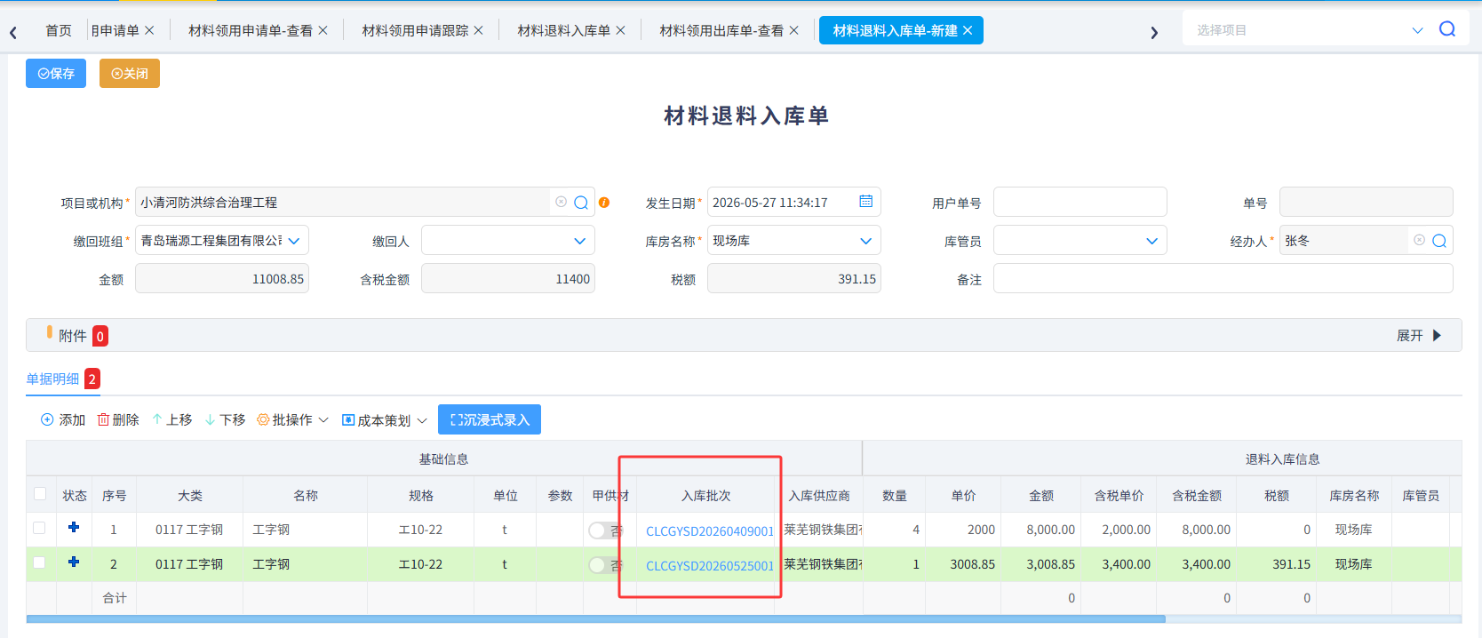Viewport: 1482px width, 638px height.
Task: Move the row down with 下移
Action: click(225, 419)
